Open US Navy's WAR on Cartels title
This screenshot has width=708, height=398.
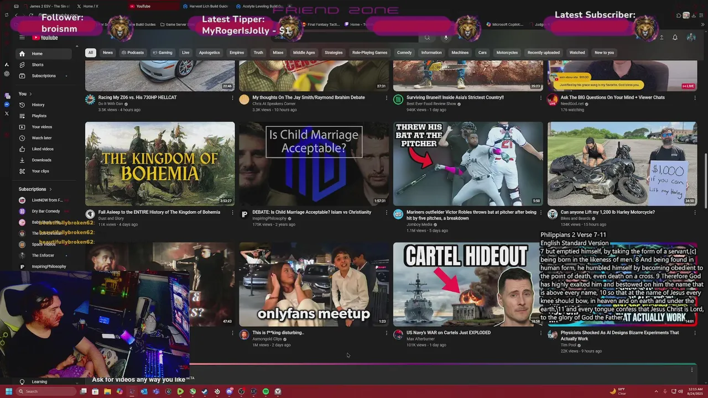449,333
